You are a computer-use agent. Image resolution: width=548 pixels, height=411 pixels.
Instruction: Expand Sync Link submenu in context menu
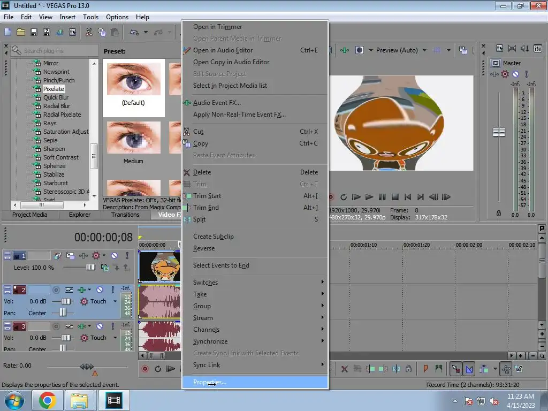pyautogui.click(x=255, y=365)
